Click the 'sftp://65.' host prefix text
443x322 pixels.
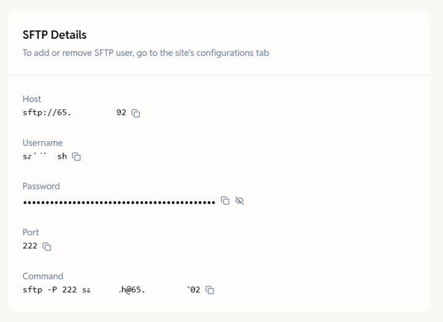[47, 113]
